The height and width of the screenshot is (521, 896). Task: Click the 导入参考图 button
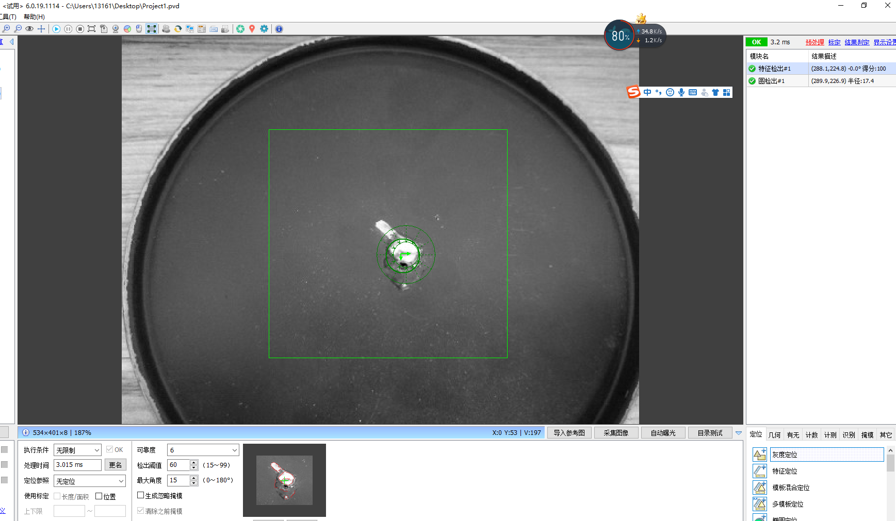pyautogui.click(x=569, y=433)
